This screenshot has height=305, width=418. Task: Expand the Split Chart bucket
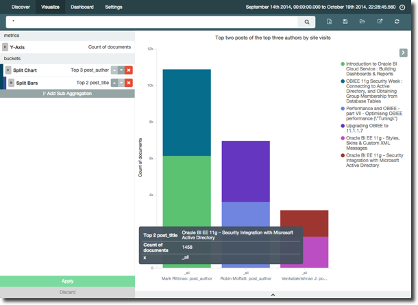click(x=8, y=70)
